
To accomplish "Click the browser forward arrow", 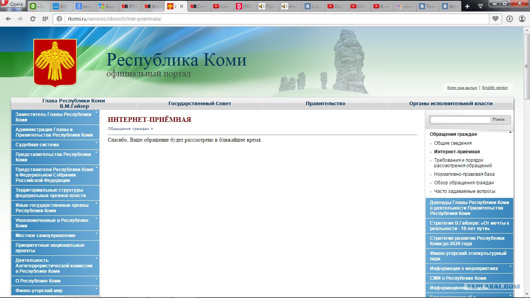I will click(20, 19).
